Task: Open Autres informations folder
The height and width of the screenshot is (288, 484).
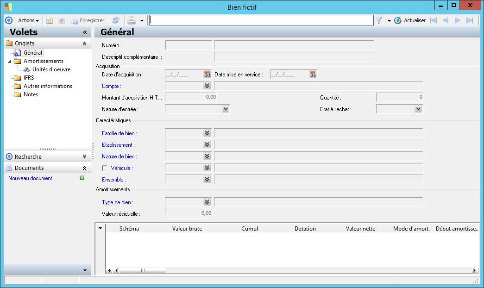Action: click(48, 86)
